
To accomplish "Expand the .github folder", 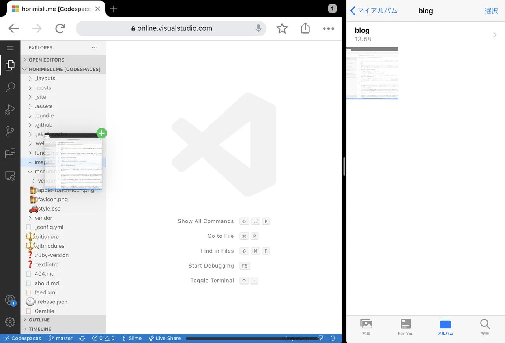I will point(63,125).
